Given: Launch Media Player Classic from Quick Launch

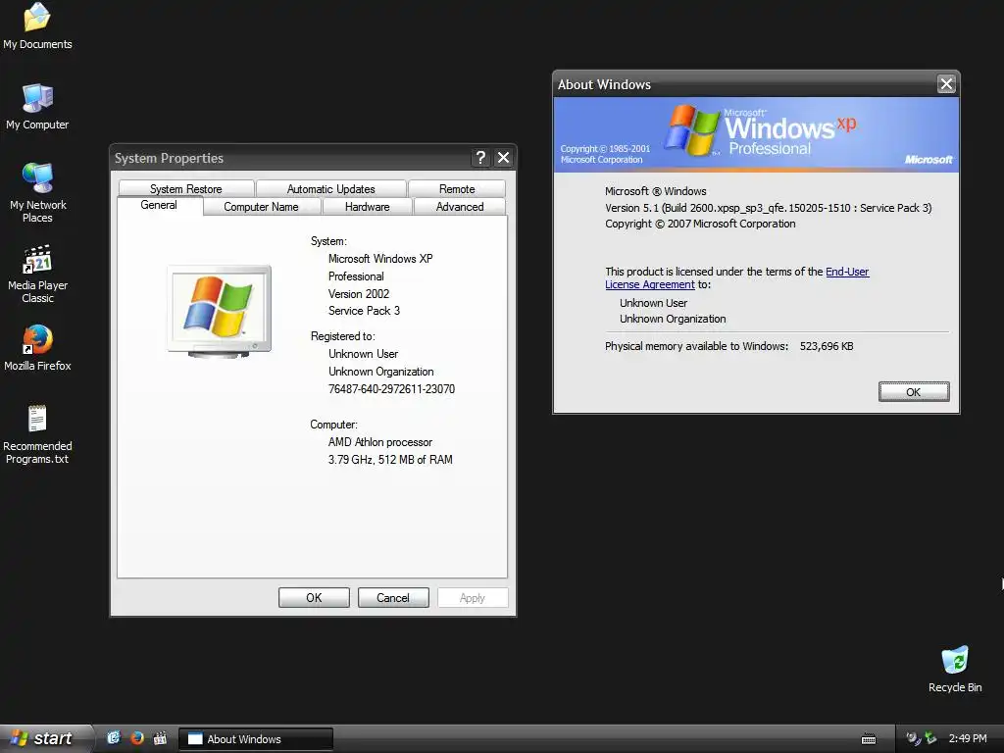Looking at the screenshot, I should [x=160, y=738].
